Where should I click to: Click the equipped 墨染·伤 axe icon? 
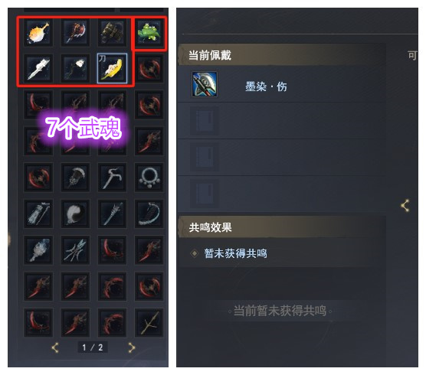point(205,84)
